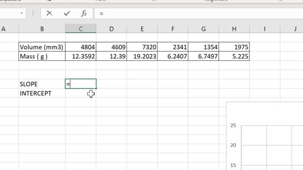Select the volume cell 7320

click(x=142, y=47)
